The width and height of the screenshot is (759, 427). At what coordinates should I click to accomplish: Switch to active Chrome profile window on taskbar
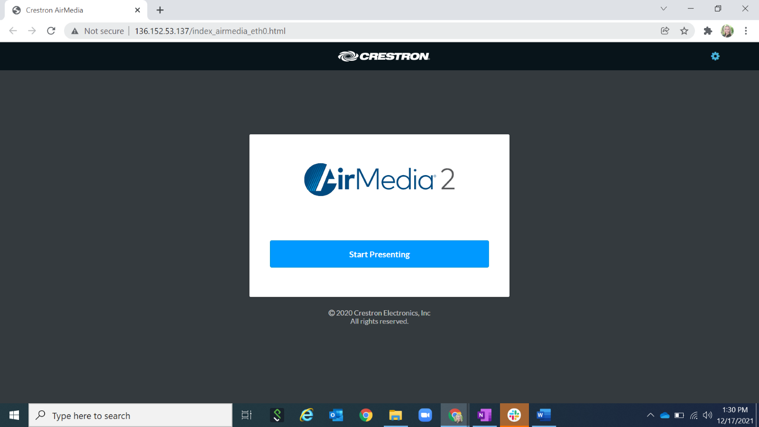[455, 415]
